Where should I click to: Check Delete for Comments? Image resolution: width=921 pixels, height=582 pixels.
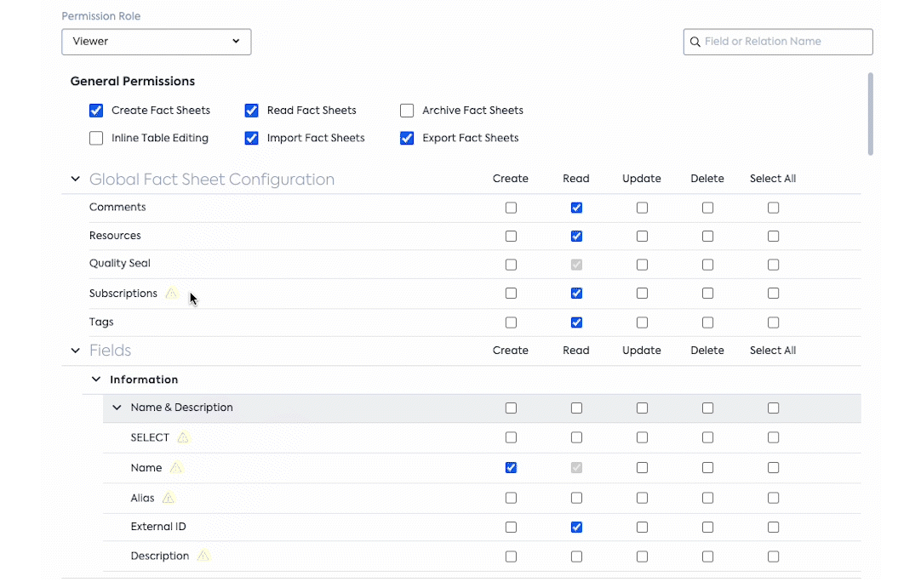pyautogui.click(x=708, y=208)
